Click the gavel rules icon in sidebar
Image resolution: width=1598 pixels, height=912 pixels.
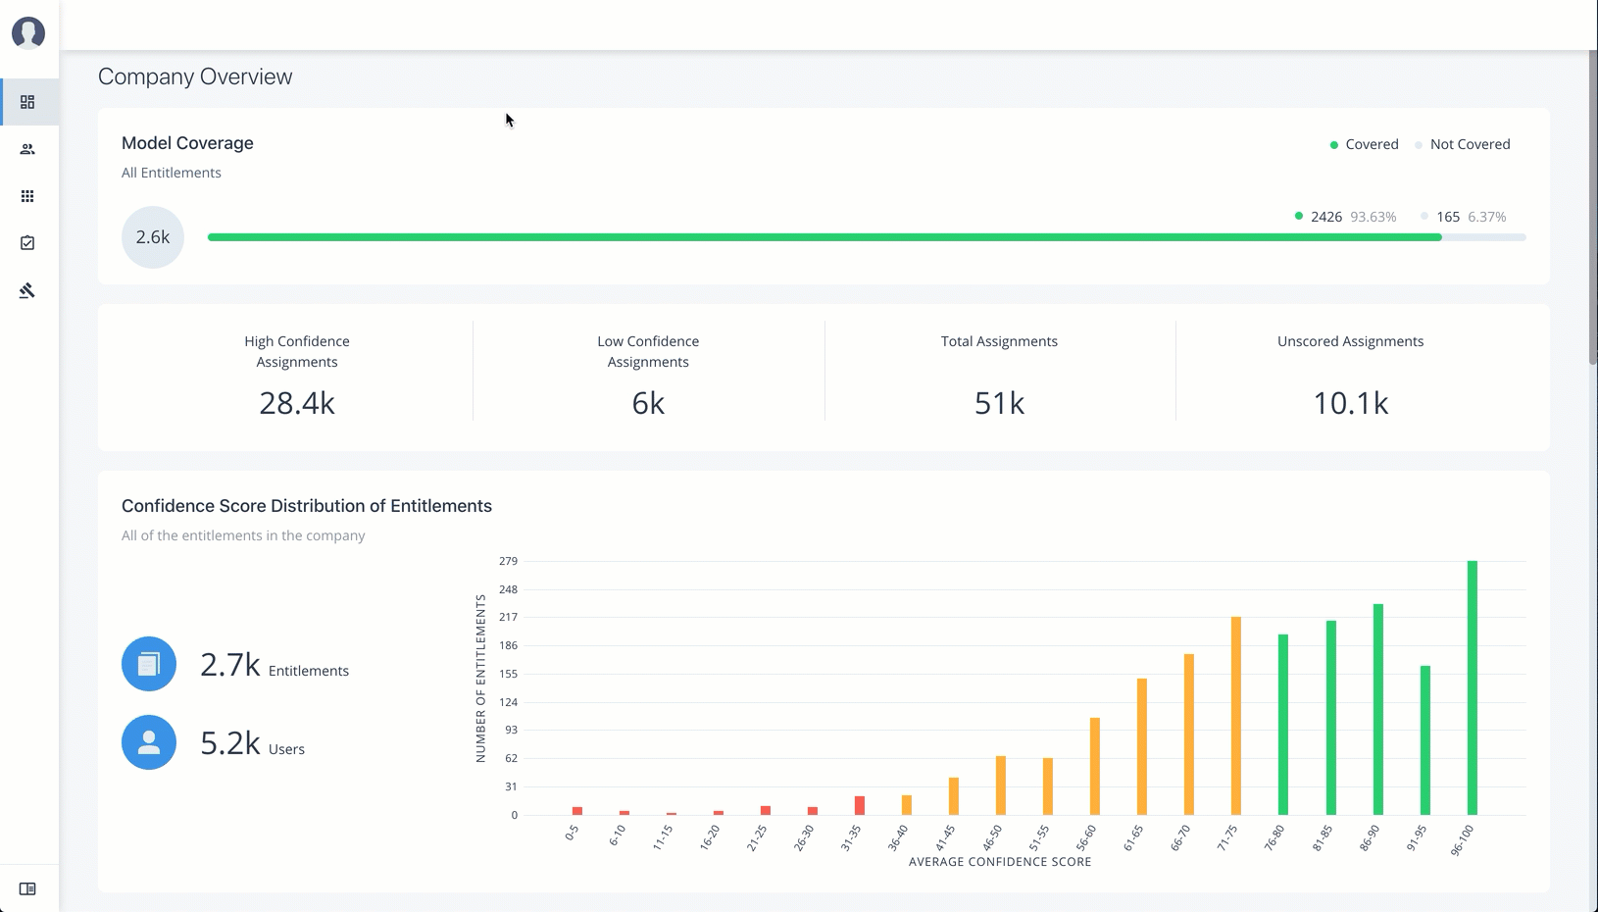tap(27, 290)
